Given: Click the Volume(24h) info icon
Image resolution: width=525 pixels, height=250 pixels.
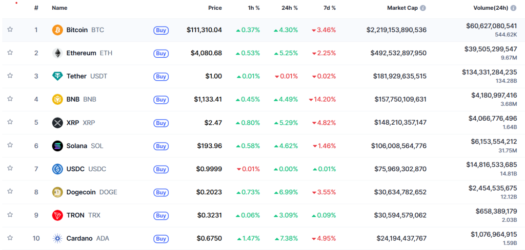Looking at the screenshot, I should (514, 8).
